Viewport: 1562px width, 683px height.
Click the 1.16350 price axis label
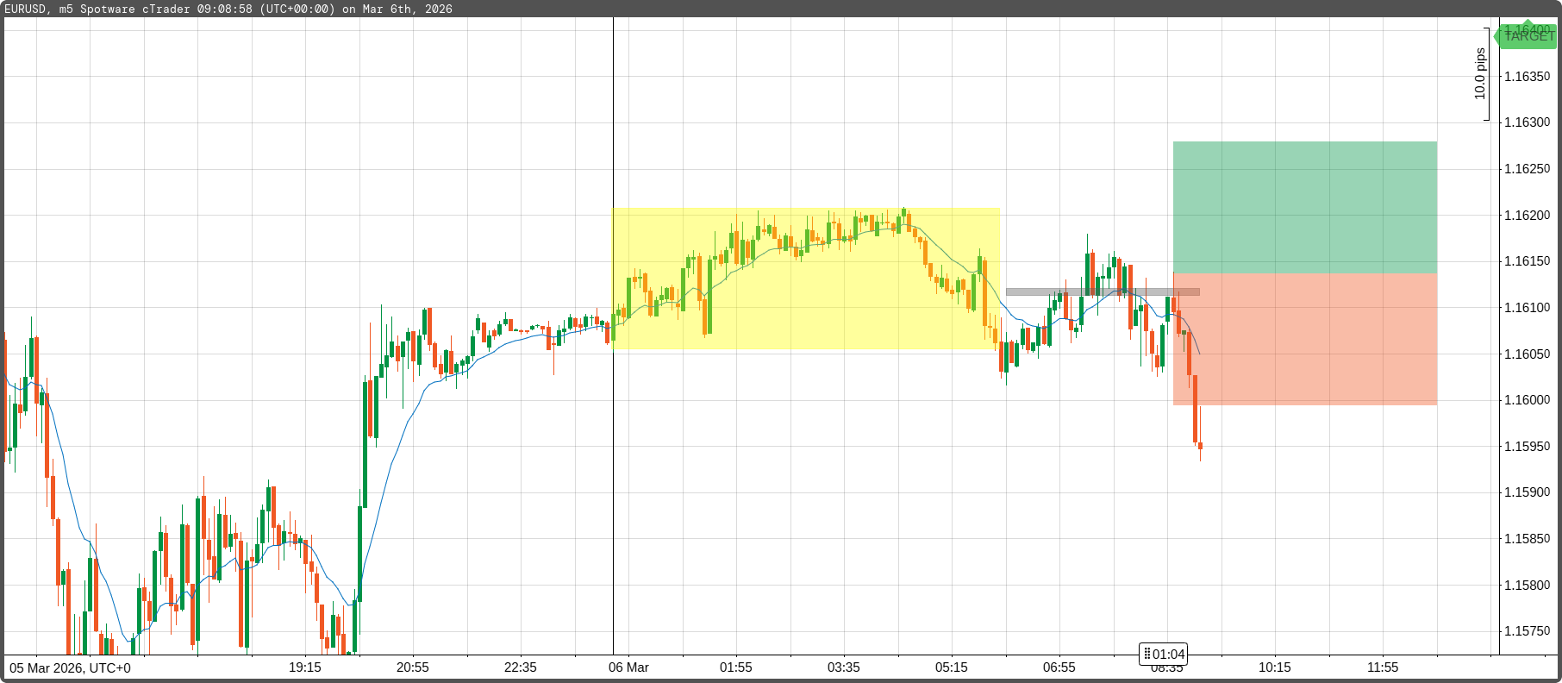1526,77
